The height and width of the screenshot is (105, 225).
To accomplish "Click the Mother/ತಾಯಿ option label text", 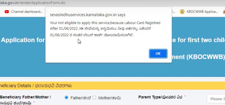I will pos(109,98).
